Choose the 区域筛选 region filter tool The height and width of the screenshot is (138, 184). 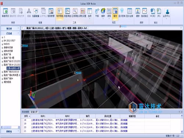[x=75, y=13]
